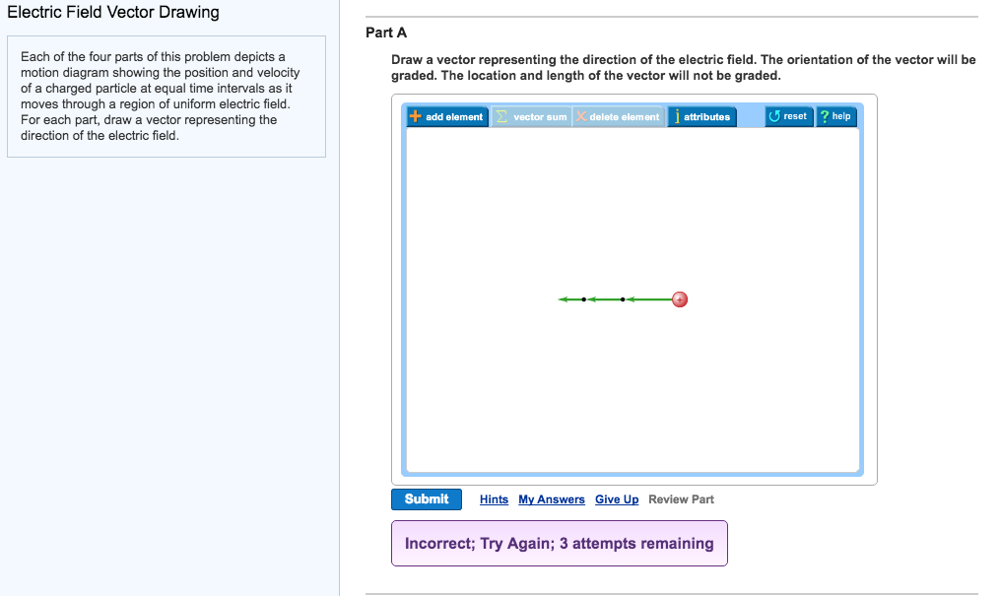Image resolution: width=999 pixels, height=596 pixels.
Task: Click the Review Part option
Action: [x=681, y=499]
